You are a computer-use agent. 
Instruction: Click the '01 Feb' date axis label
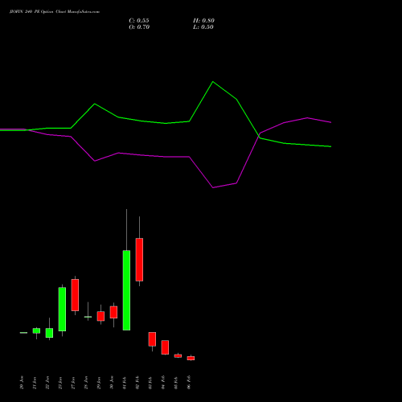coord(125,383)
